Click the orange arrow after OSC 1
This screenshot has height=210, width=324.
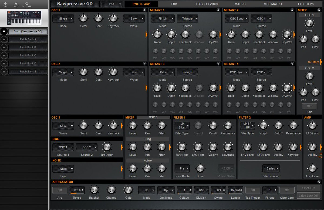coord(147,34)
